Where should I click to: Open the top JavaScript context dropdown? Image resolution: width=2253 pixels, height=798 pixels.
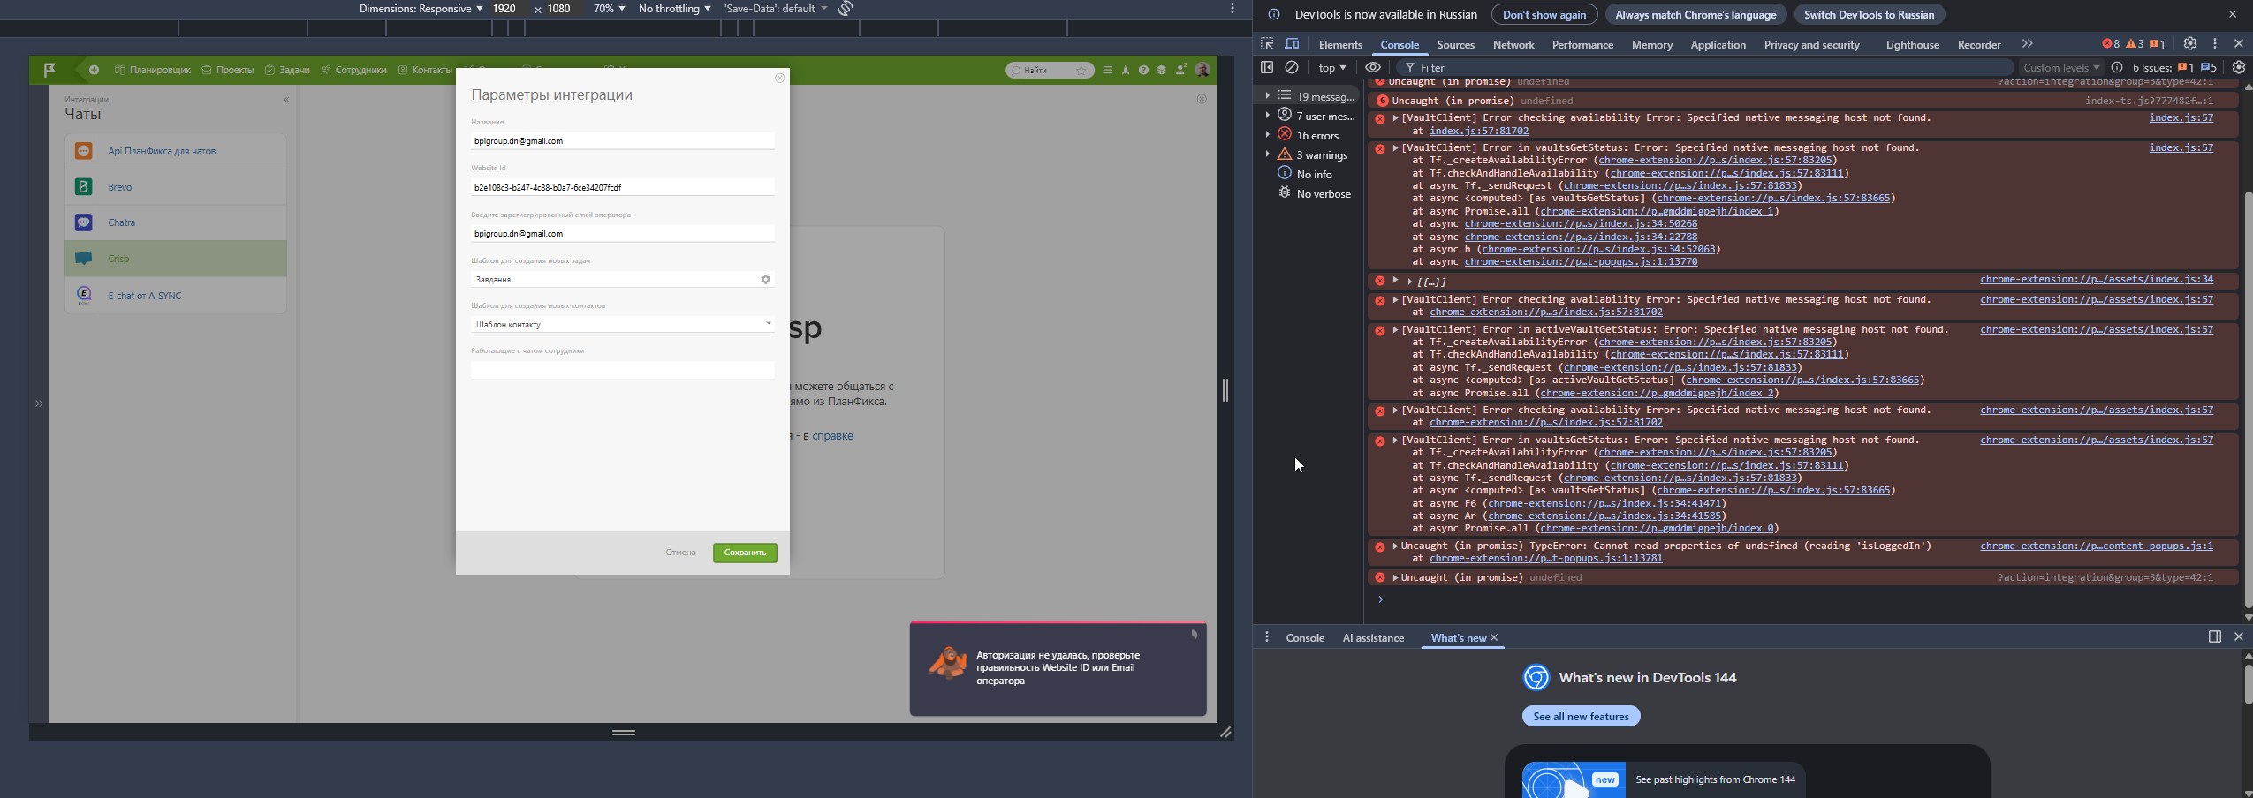[x=1332, y=67]
